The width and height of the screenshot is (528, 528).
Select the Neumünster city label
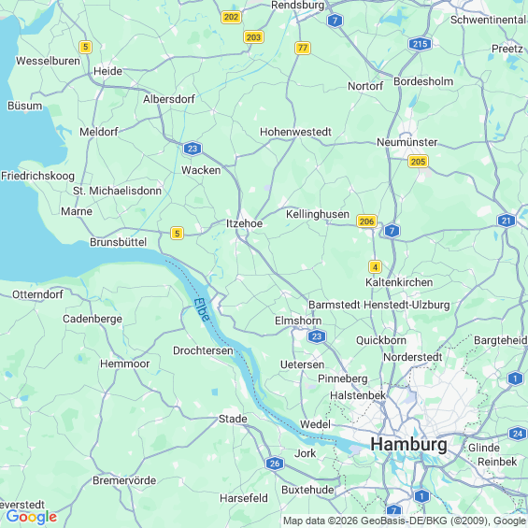(x=407, y=142)
